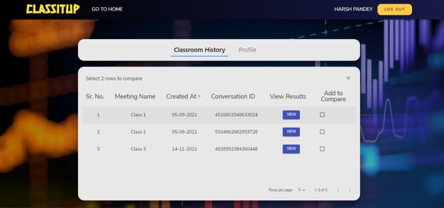Select the Class 2 meeting name cell
This screenshot has width=444, height=208.
(138, 132)
